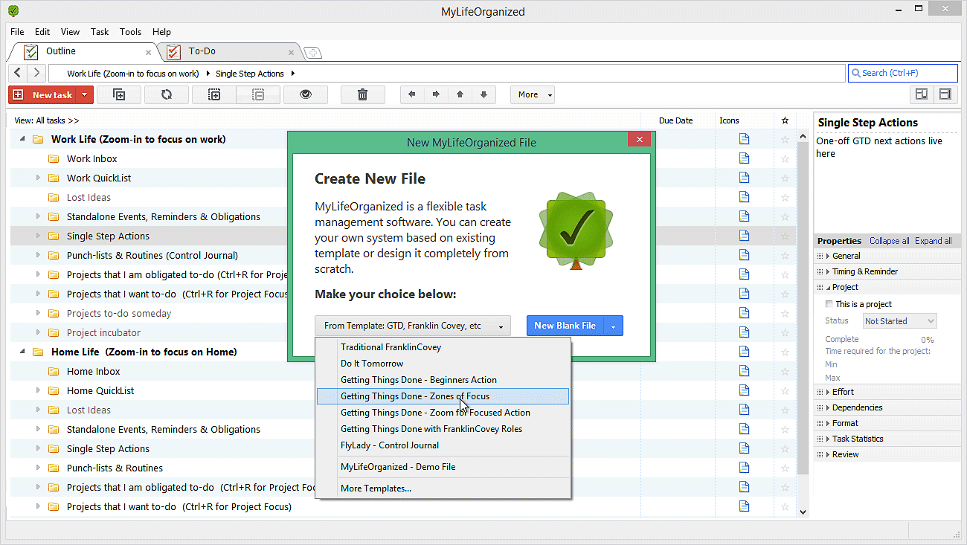Open the Help menu

click(161, 32)
